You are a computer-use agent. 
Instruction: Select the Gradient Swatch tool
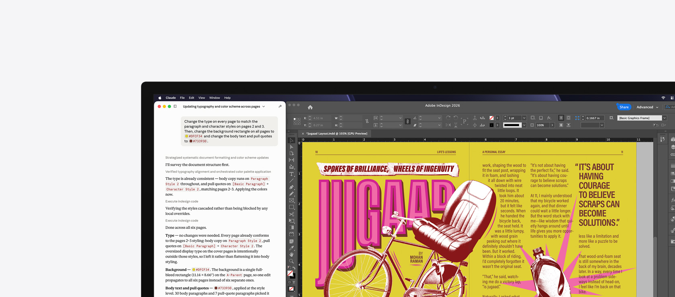[291, 228]
